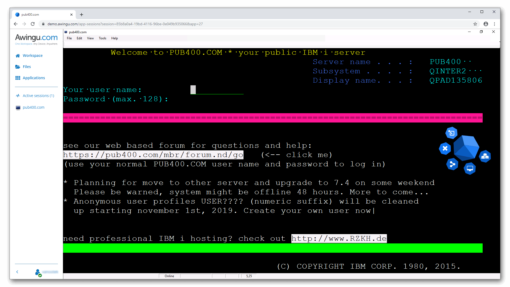Select the pub400.com browser tab
This screenshot has width=510, height=287.
[44, 15]
